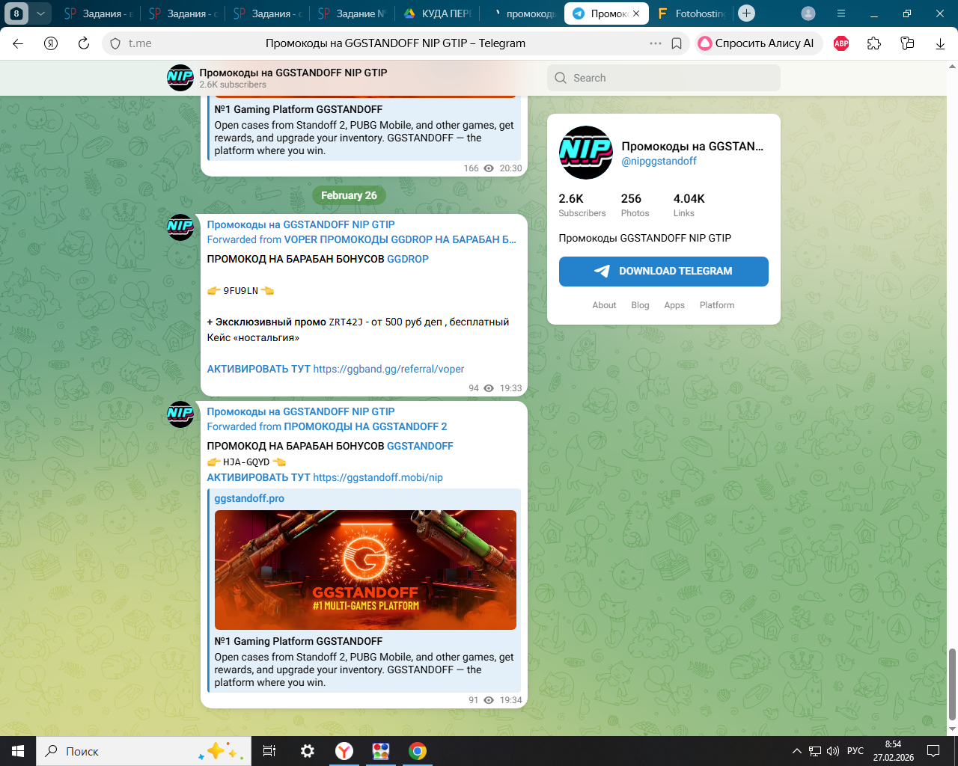This screenshot has width=958, height=766.
Task: Open the downloads arrow icon in toolbar
Action: (x=940, y=43)
